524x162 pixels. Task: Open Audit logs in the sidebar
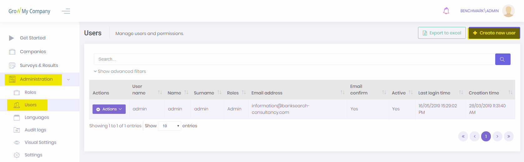[x=35, y=130]
